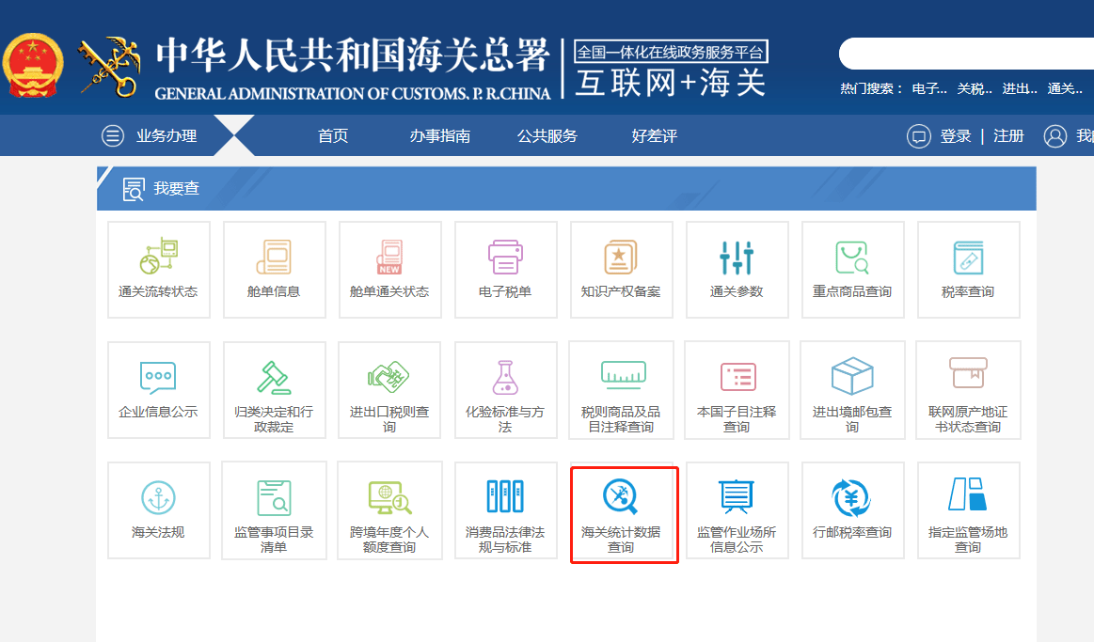
Task: Open the highlighted 海关统计数据查询 icon
Action: click(621, 510)
